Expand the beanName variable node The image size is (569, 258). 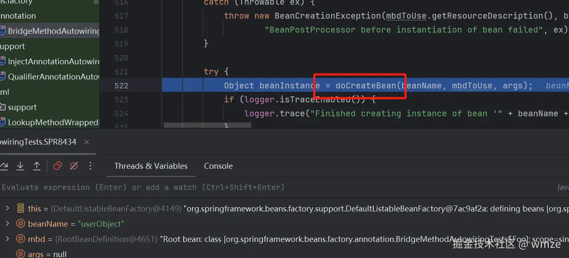click(x=7, y=224)
